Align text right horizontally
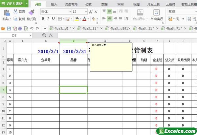Viewport: 197px width, 135px height. click(115, 19)
